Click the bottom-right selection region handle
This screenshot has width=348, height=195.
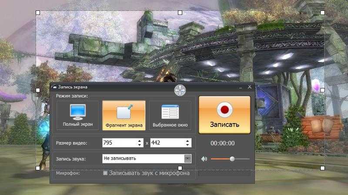tap(322, 168)
